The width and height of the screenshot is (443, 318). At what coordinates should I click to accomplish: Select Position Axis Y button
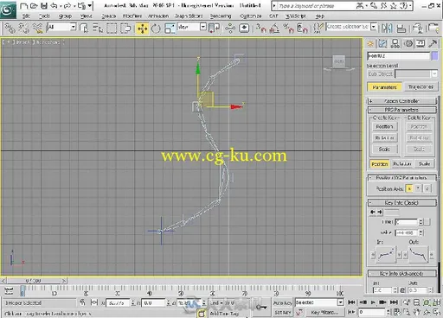click(418, 188)
